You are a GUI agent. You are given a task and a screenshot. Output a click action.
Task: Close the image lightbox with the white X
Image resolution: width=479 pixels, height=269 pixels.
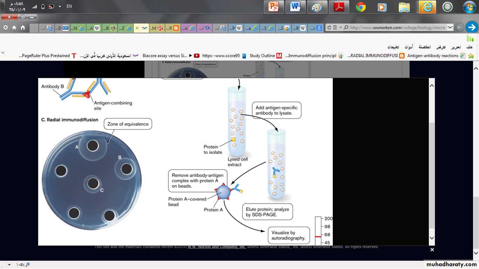pos(432,250)
